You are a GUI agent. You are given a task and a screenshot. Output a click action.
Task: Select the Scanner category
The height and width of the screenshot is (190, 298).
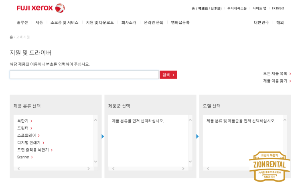tap(25, 157)
